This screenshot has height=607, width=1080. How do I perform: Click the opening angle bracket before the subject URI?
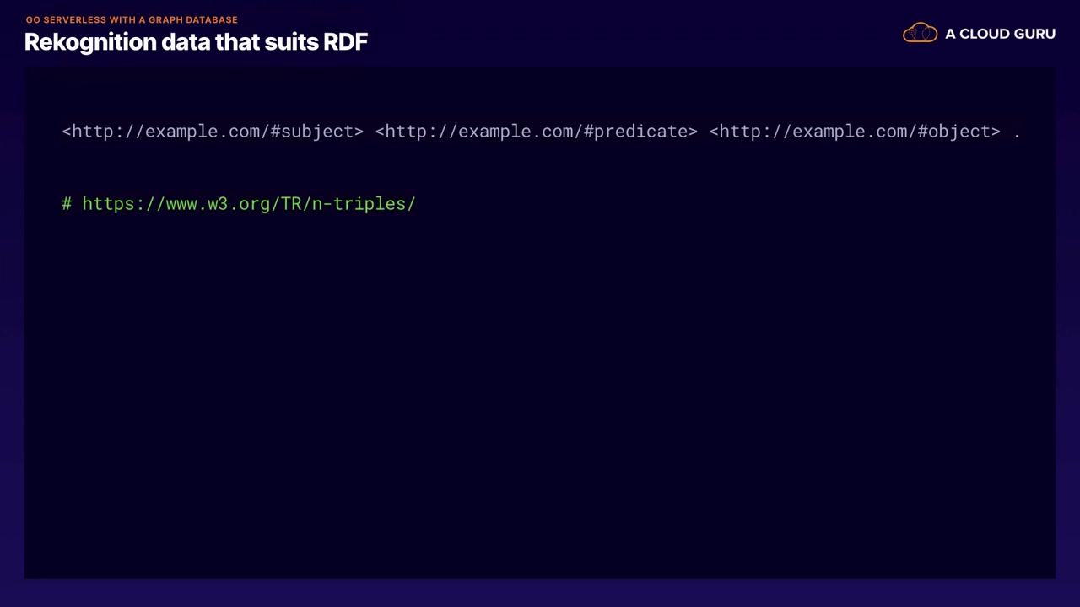click(x=67, y=132)
